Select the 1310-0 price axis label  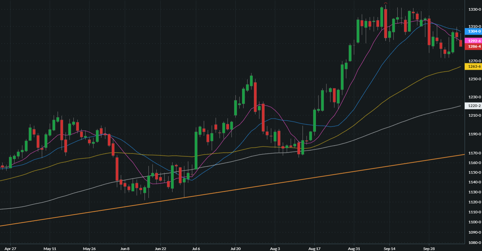tap(475, 26)
